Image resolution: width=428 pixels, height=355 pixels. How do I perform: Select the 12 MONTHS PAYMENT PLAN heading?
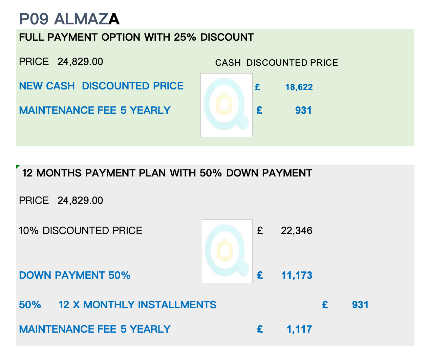pyautogui.click(x=167, y=173)
